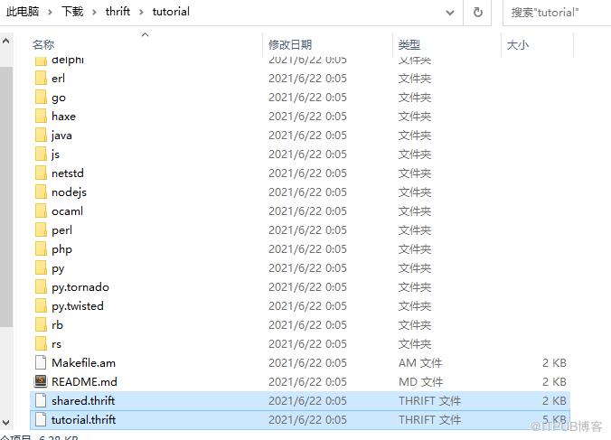Select the rs folder name
This screenshot has width=611, height=440.
click(x=56, y=344)
